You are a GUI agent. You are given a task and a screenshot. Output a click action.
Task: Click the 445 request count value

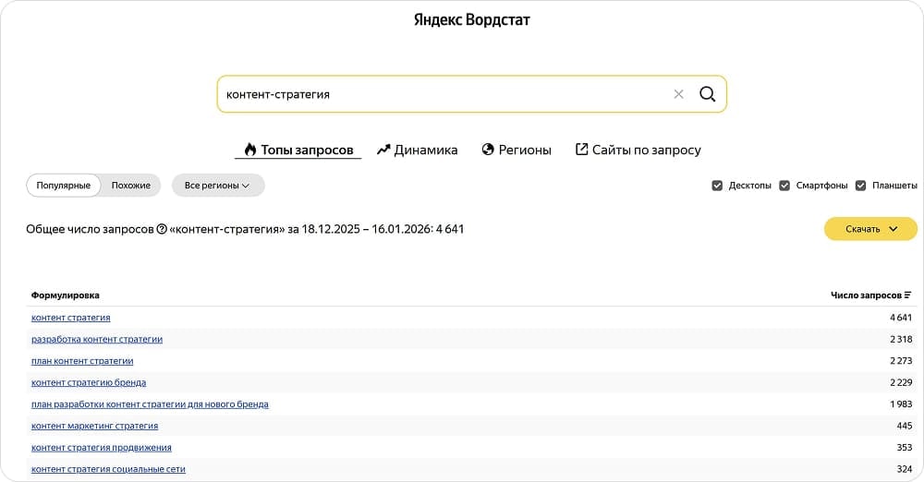[905, 426]
